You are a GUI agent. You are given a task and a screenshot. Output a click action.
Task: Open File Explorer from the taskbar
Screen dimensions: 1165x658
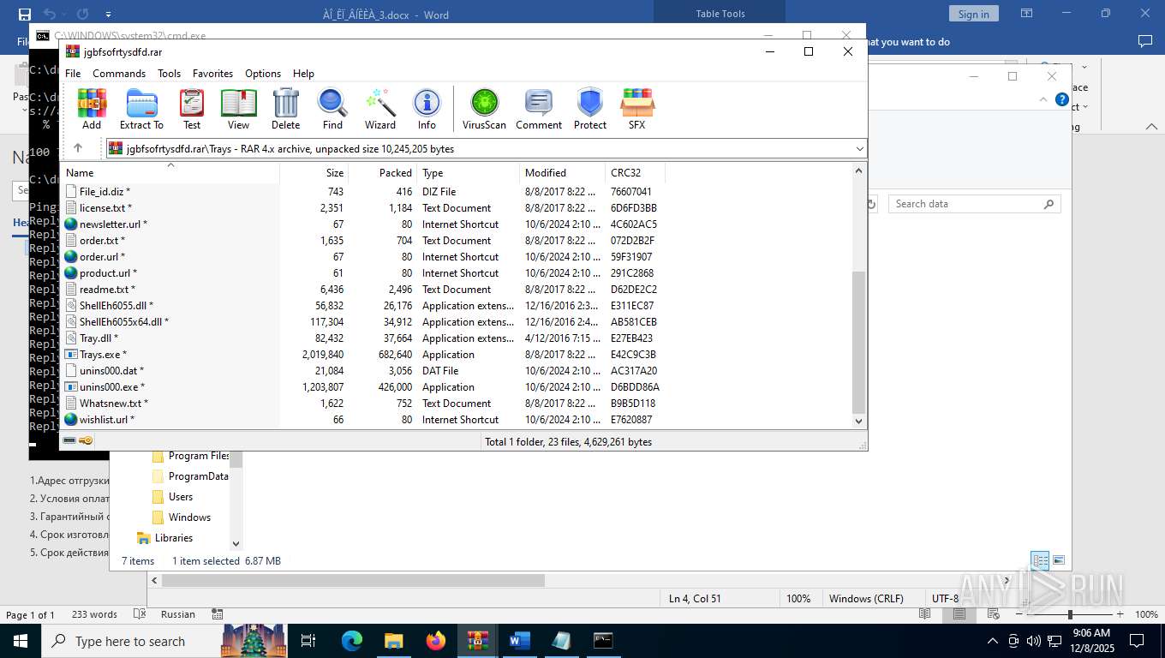coord(393,641)
